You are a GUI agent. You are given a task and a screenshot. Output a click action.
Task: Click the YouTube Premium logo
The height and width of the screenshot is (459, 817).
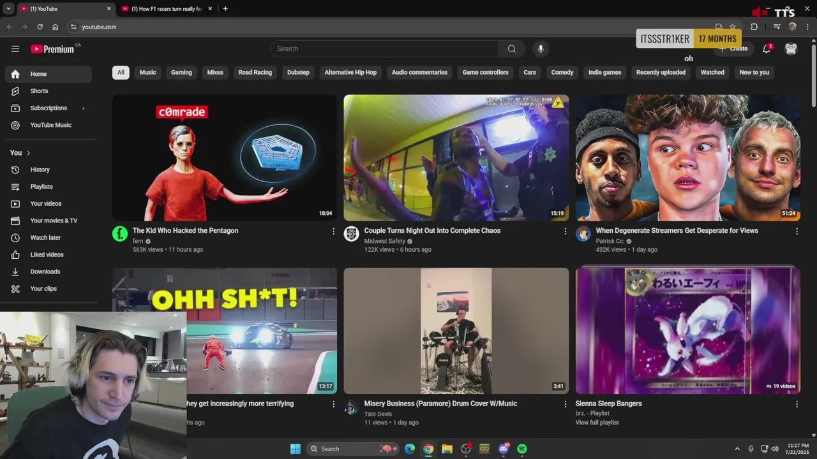[x=52, y=48]
